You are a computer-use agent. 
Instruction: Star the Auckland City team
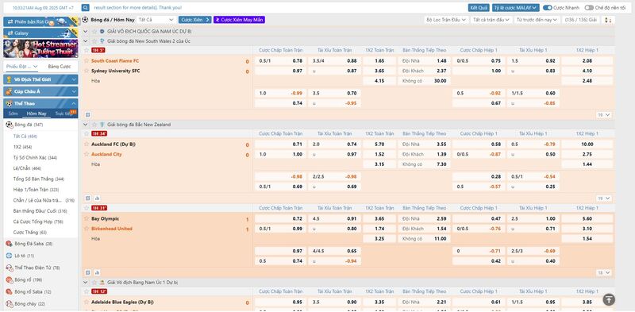coord(86,154)
